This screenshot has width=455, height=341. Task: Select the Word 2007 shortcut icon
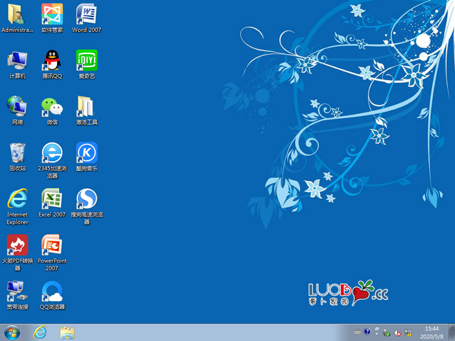pos(86,14)
